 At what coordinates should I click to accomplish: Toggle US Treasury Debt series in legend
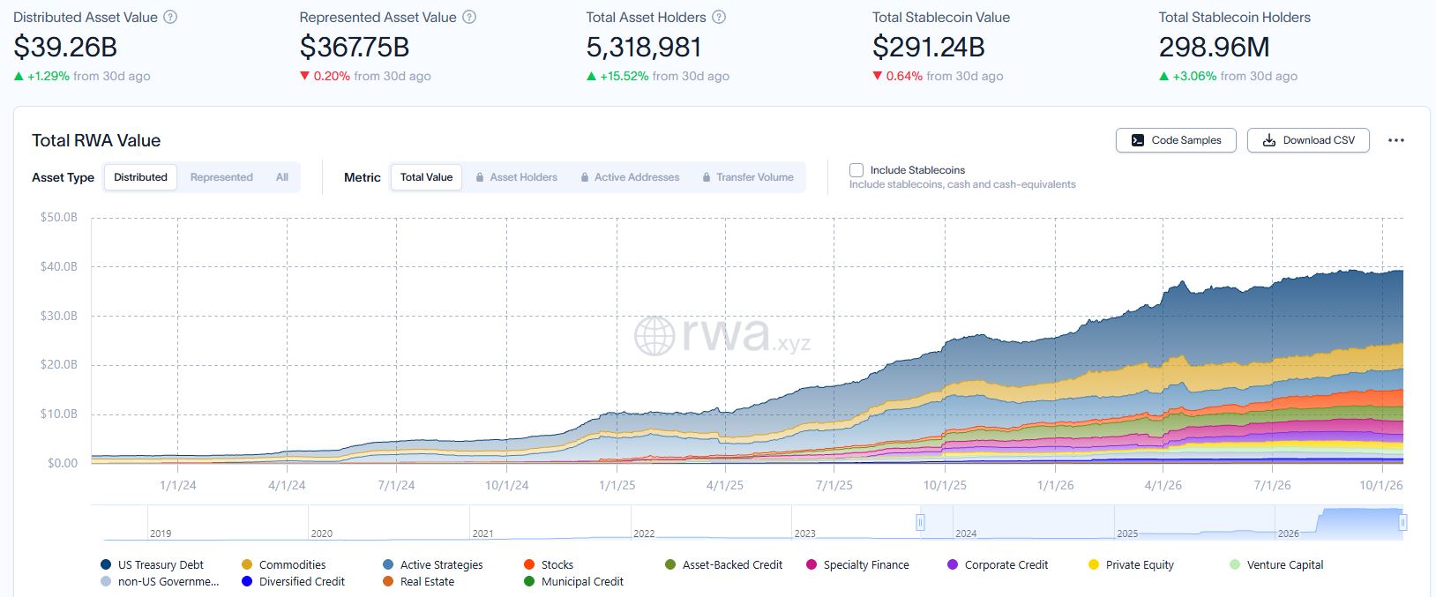[x=153, y=564]
